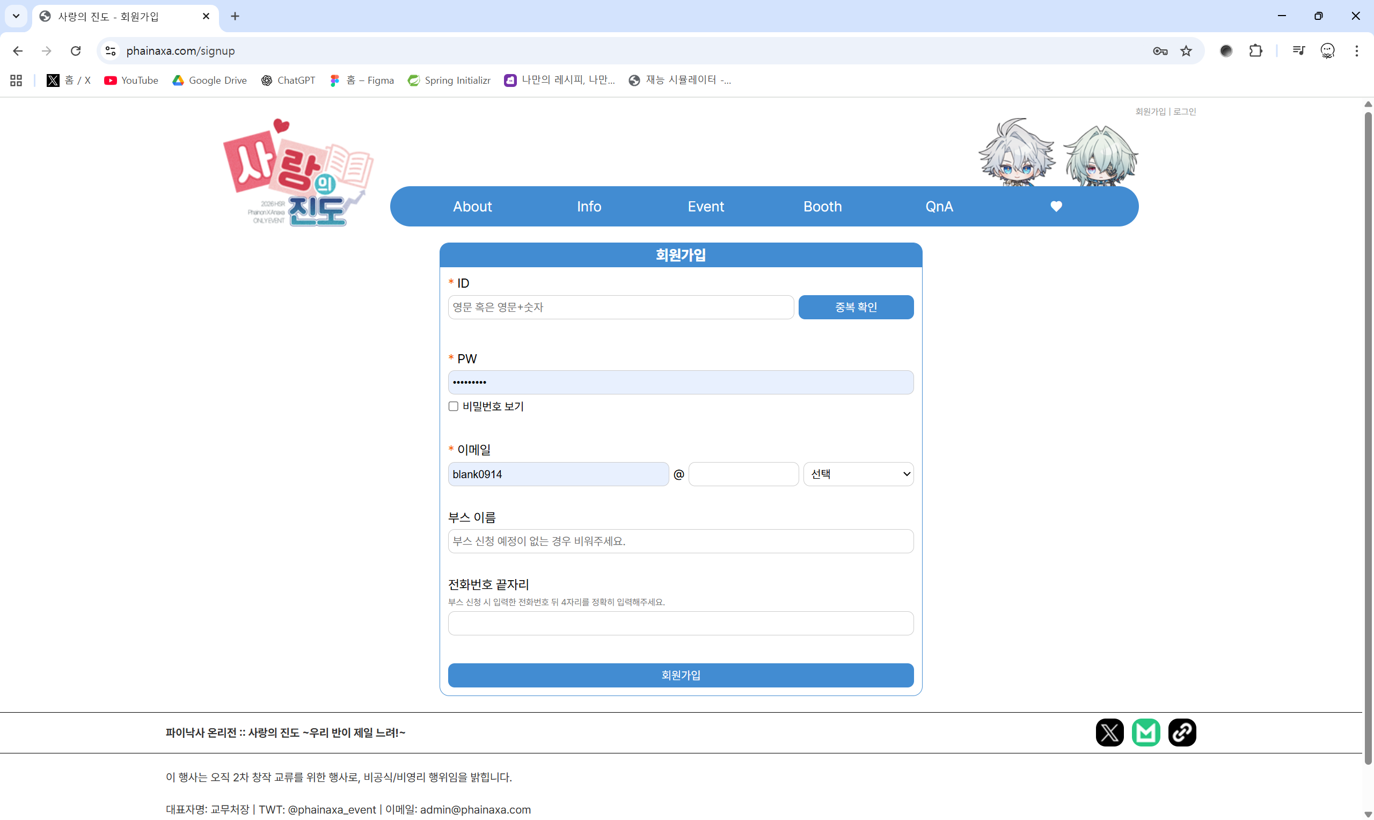Click the heart icon in navigation bar
1374x820 pixels.
pos(1056,206)
